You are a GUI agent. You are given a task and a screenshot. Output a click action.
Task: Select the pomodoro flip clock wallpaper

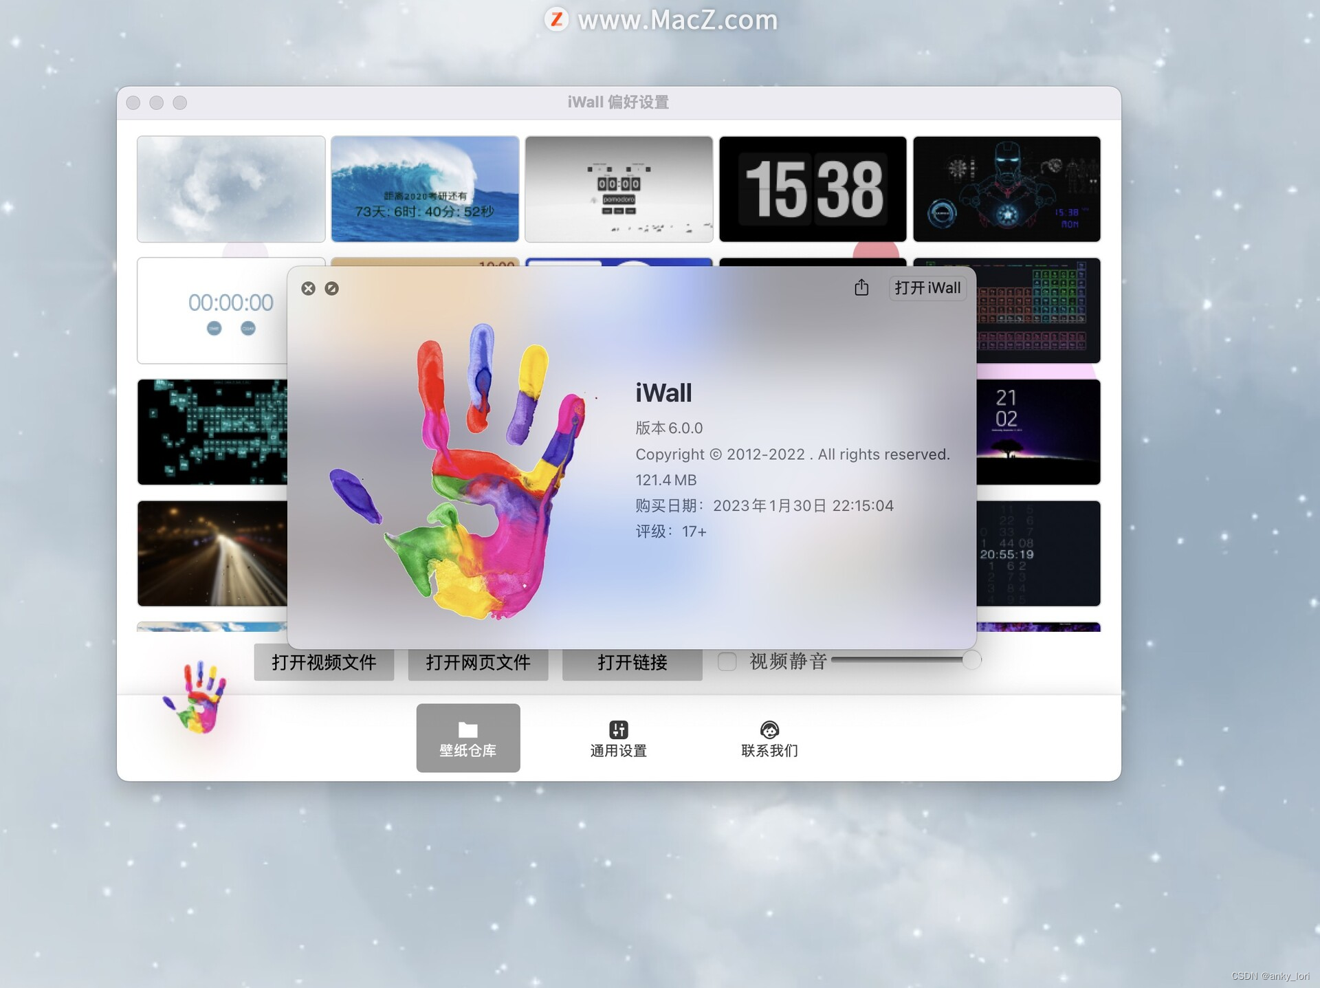point(619,189)
